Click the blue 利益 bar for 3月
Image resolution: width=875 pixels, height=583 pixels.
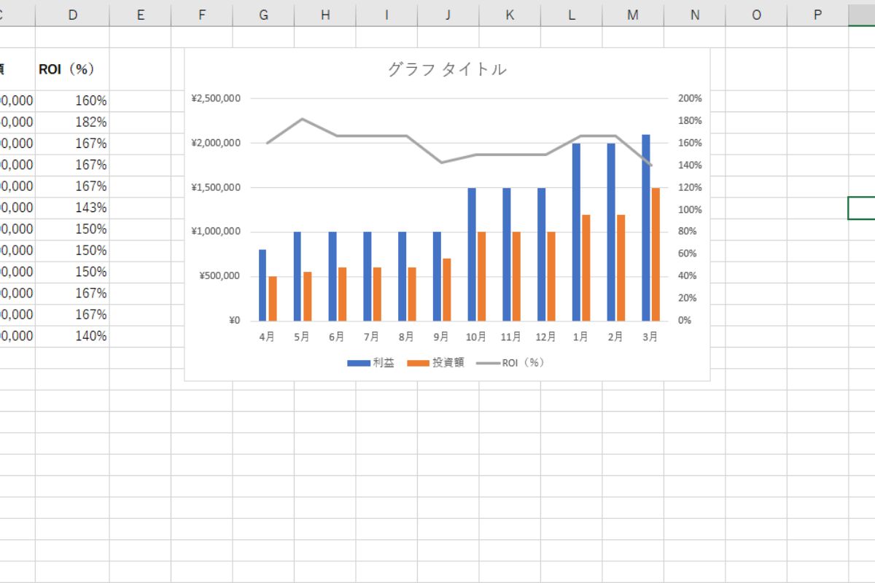(646, 227)
